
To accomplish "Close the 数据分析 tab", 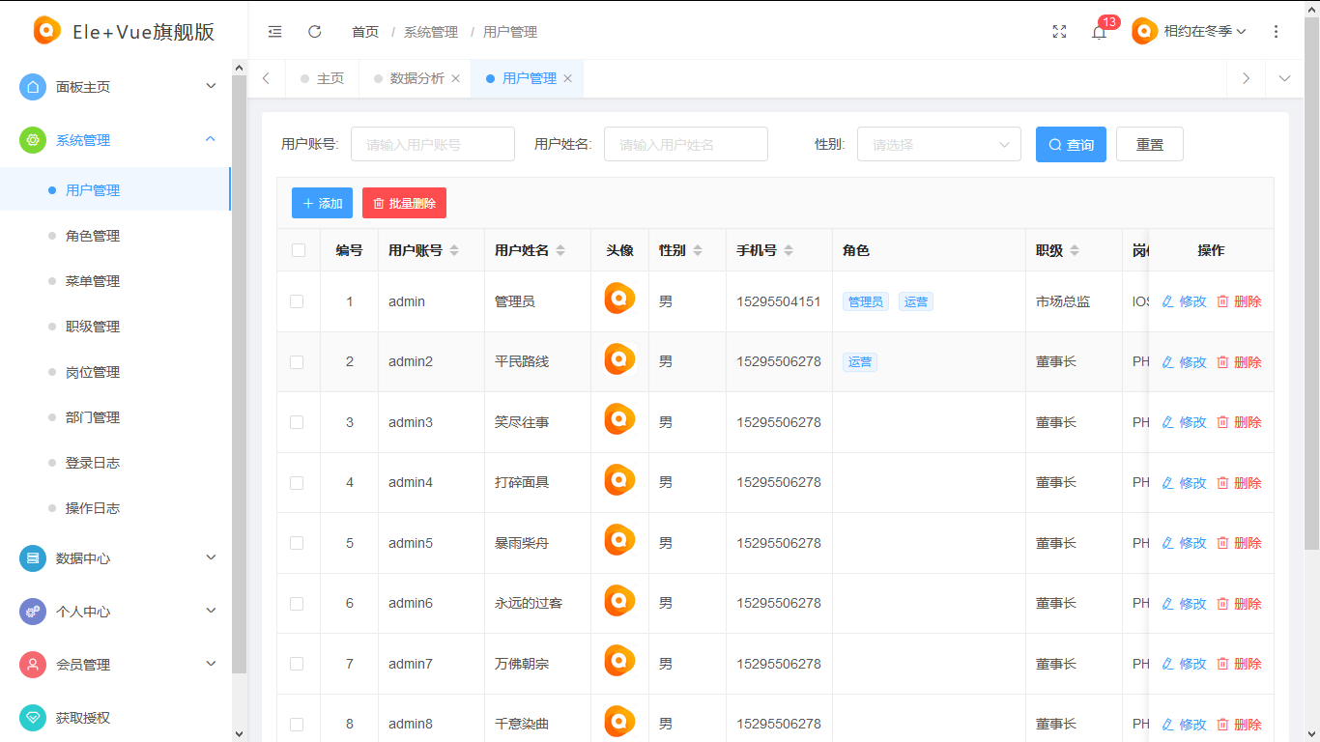I will click(456, 78).
